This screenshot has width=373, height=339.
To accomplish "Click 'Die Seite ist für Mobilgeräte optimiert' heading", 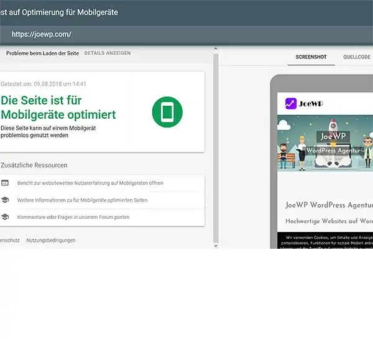I will pyautogui.click(x=58, y=108).
